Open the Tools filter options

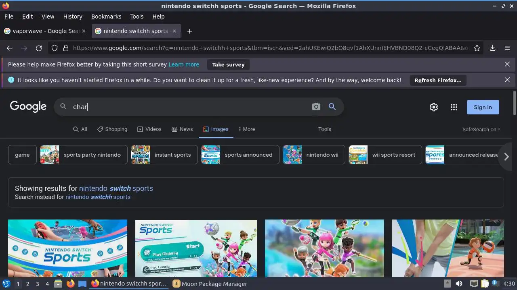(325, 129)
